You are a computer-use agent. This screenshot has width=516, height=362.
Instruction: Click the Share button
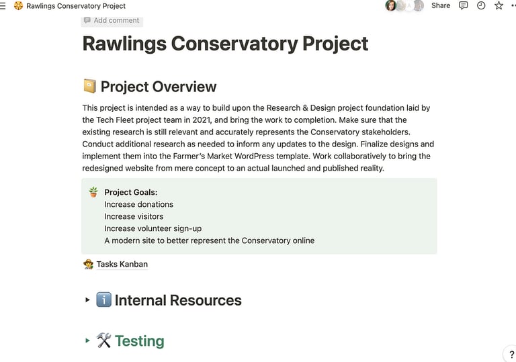point(441,5)
